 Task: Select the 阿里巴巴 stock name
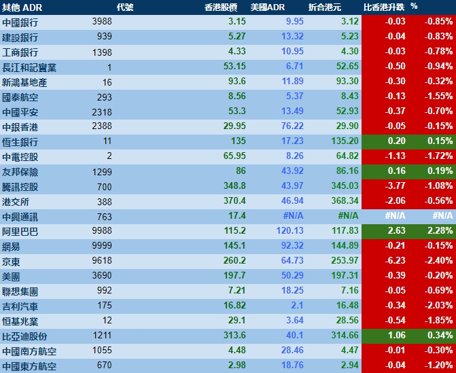[x=20, y=232]
